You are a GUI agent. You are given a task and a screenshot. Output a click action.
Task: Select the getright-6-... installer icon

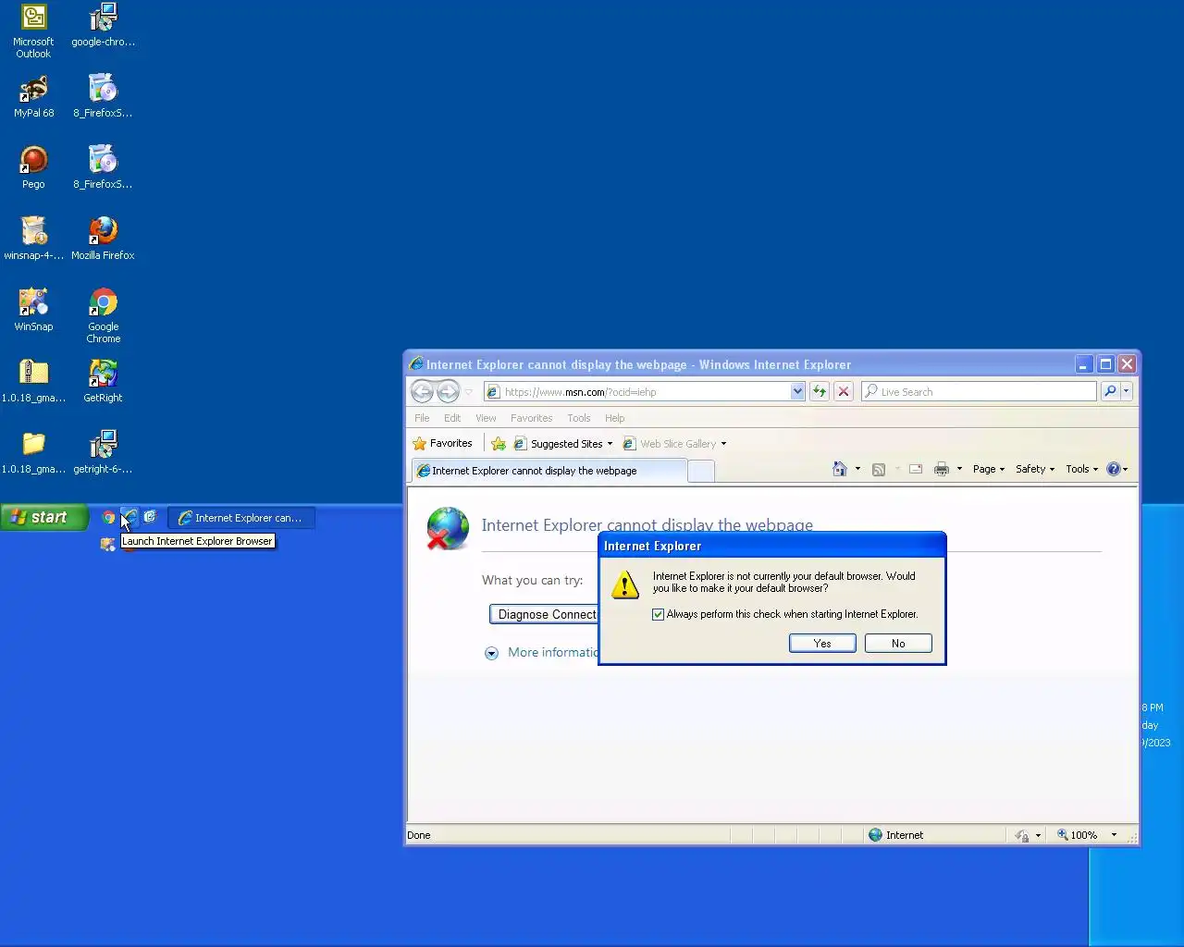[x=103, y=452]
